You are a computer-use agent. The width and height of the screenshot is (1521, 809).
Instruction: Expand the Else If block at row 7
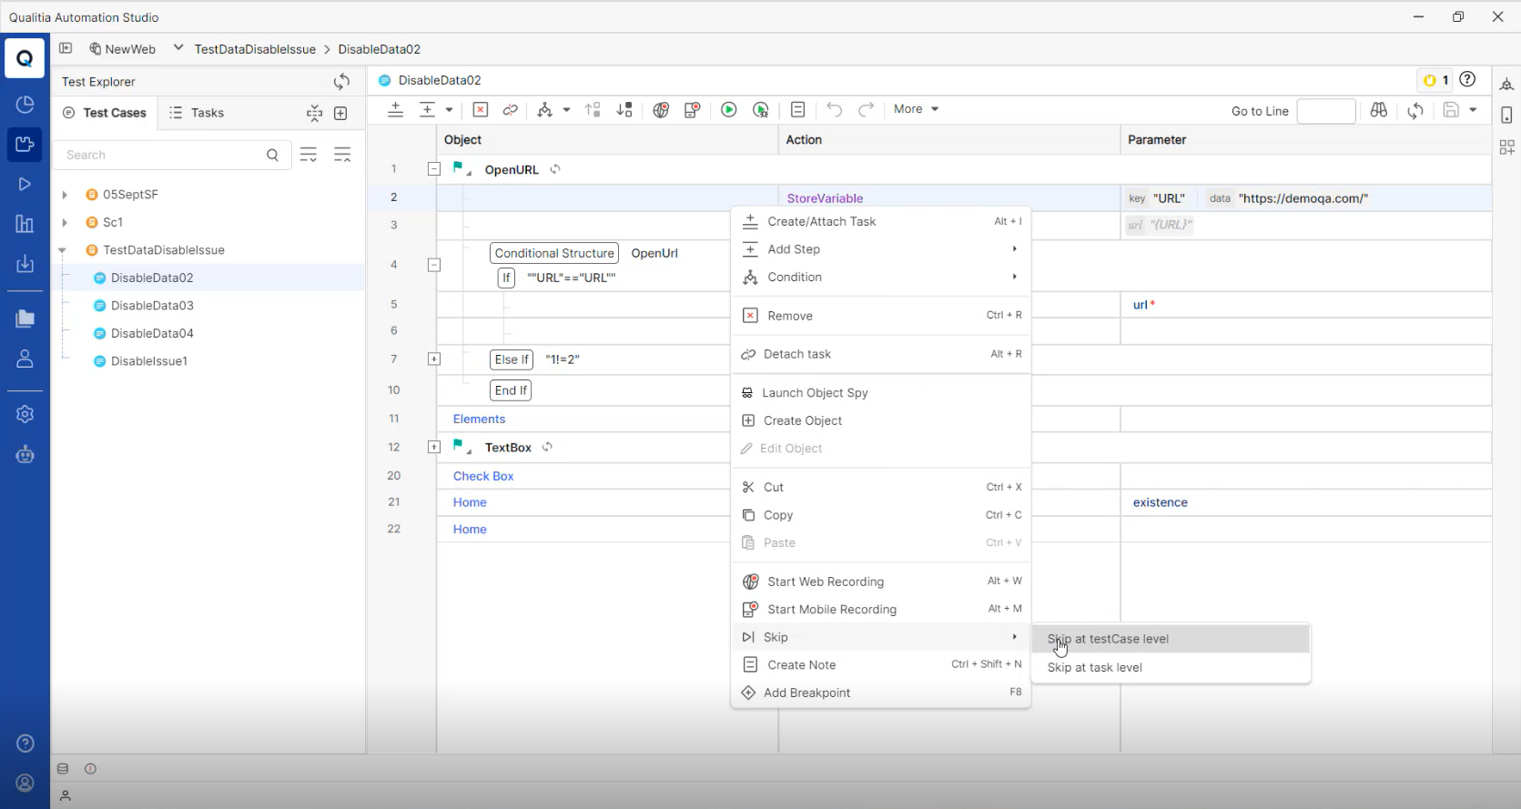point(434,359)
